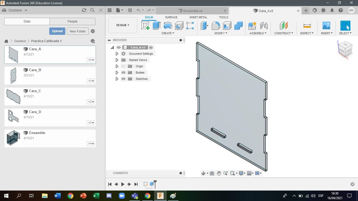The width and height of the screenshot is (358, 201).
Task: Select the Pan hand tool
Action: click(x=219, y=173)
